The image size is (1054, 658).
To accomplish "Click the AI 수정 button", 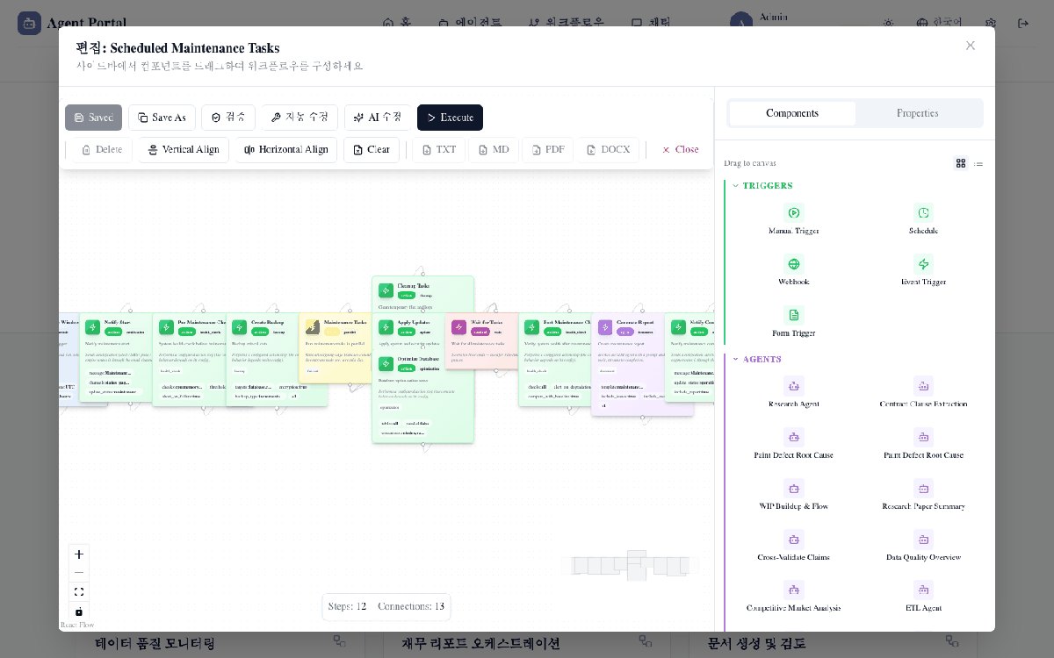I will pos(378,118).
